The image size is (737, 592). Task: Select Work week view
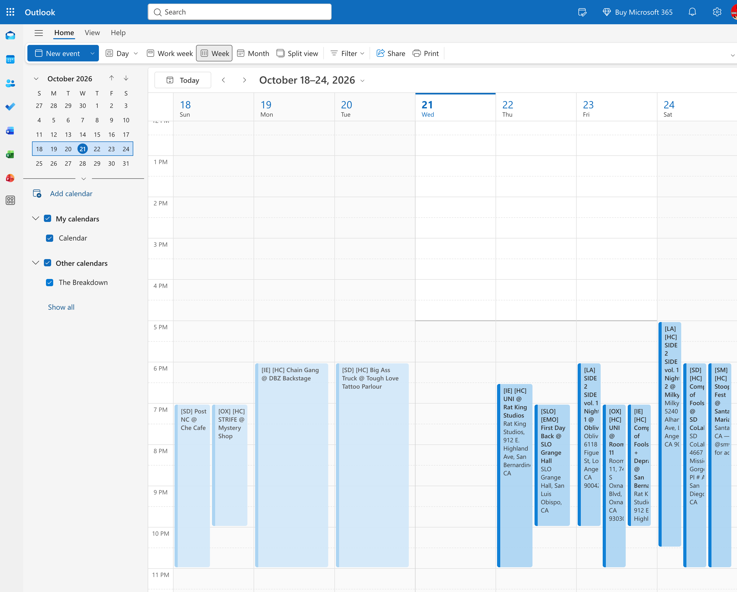click(170, 54)
